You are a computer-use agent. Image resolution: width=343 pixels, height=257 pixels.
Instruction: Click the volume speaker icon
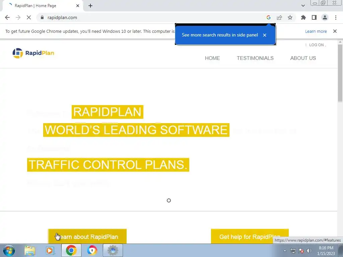[309, 251]
